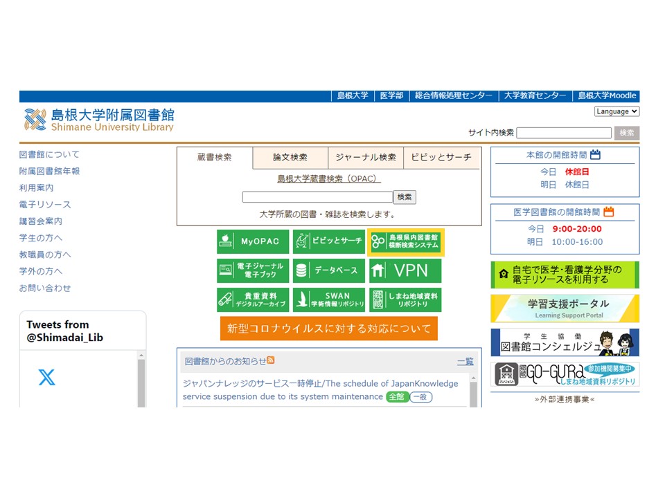Open 電子ジャーナル 電子ブック icon button
The width and height of the screenshot is (665, 498).
tap(253, 270)
